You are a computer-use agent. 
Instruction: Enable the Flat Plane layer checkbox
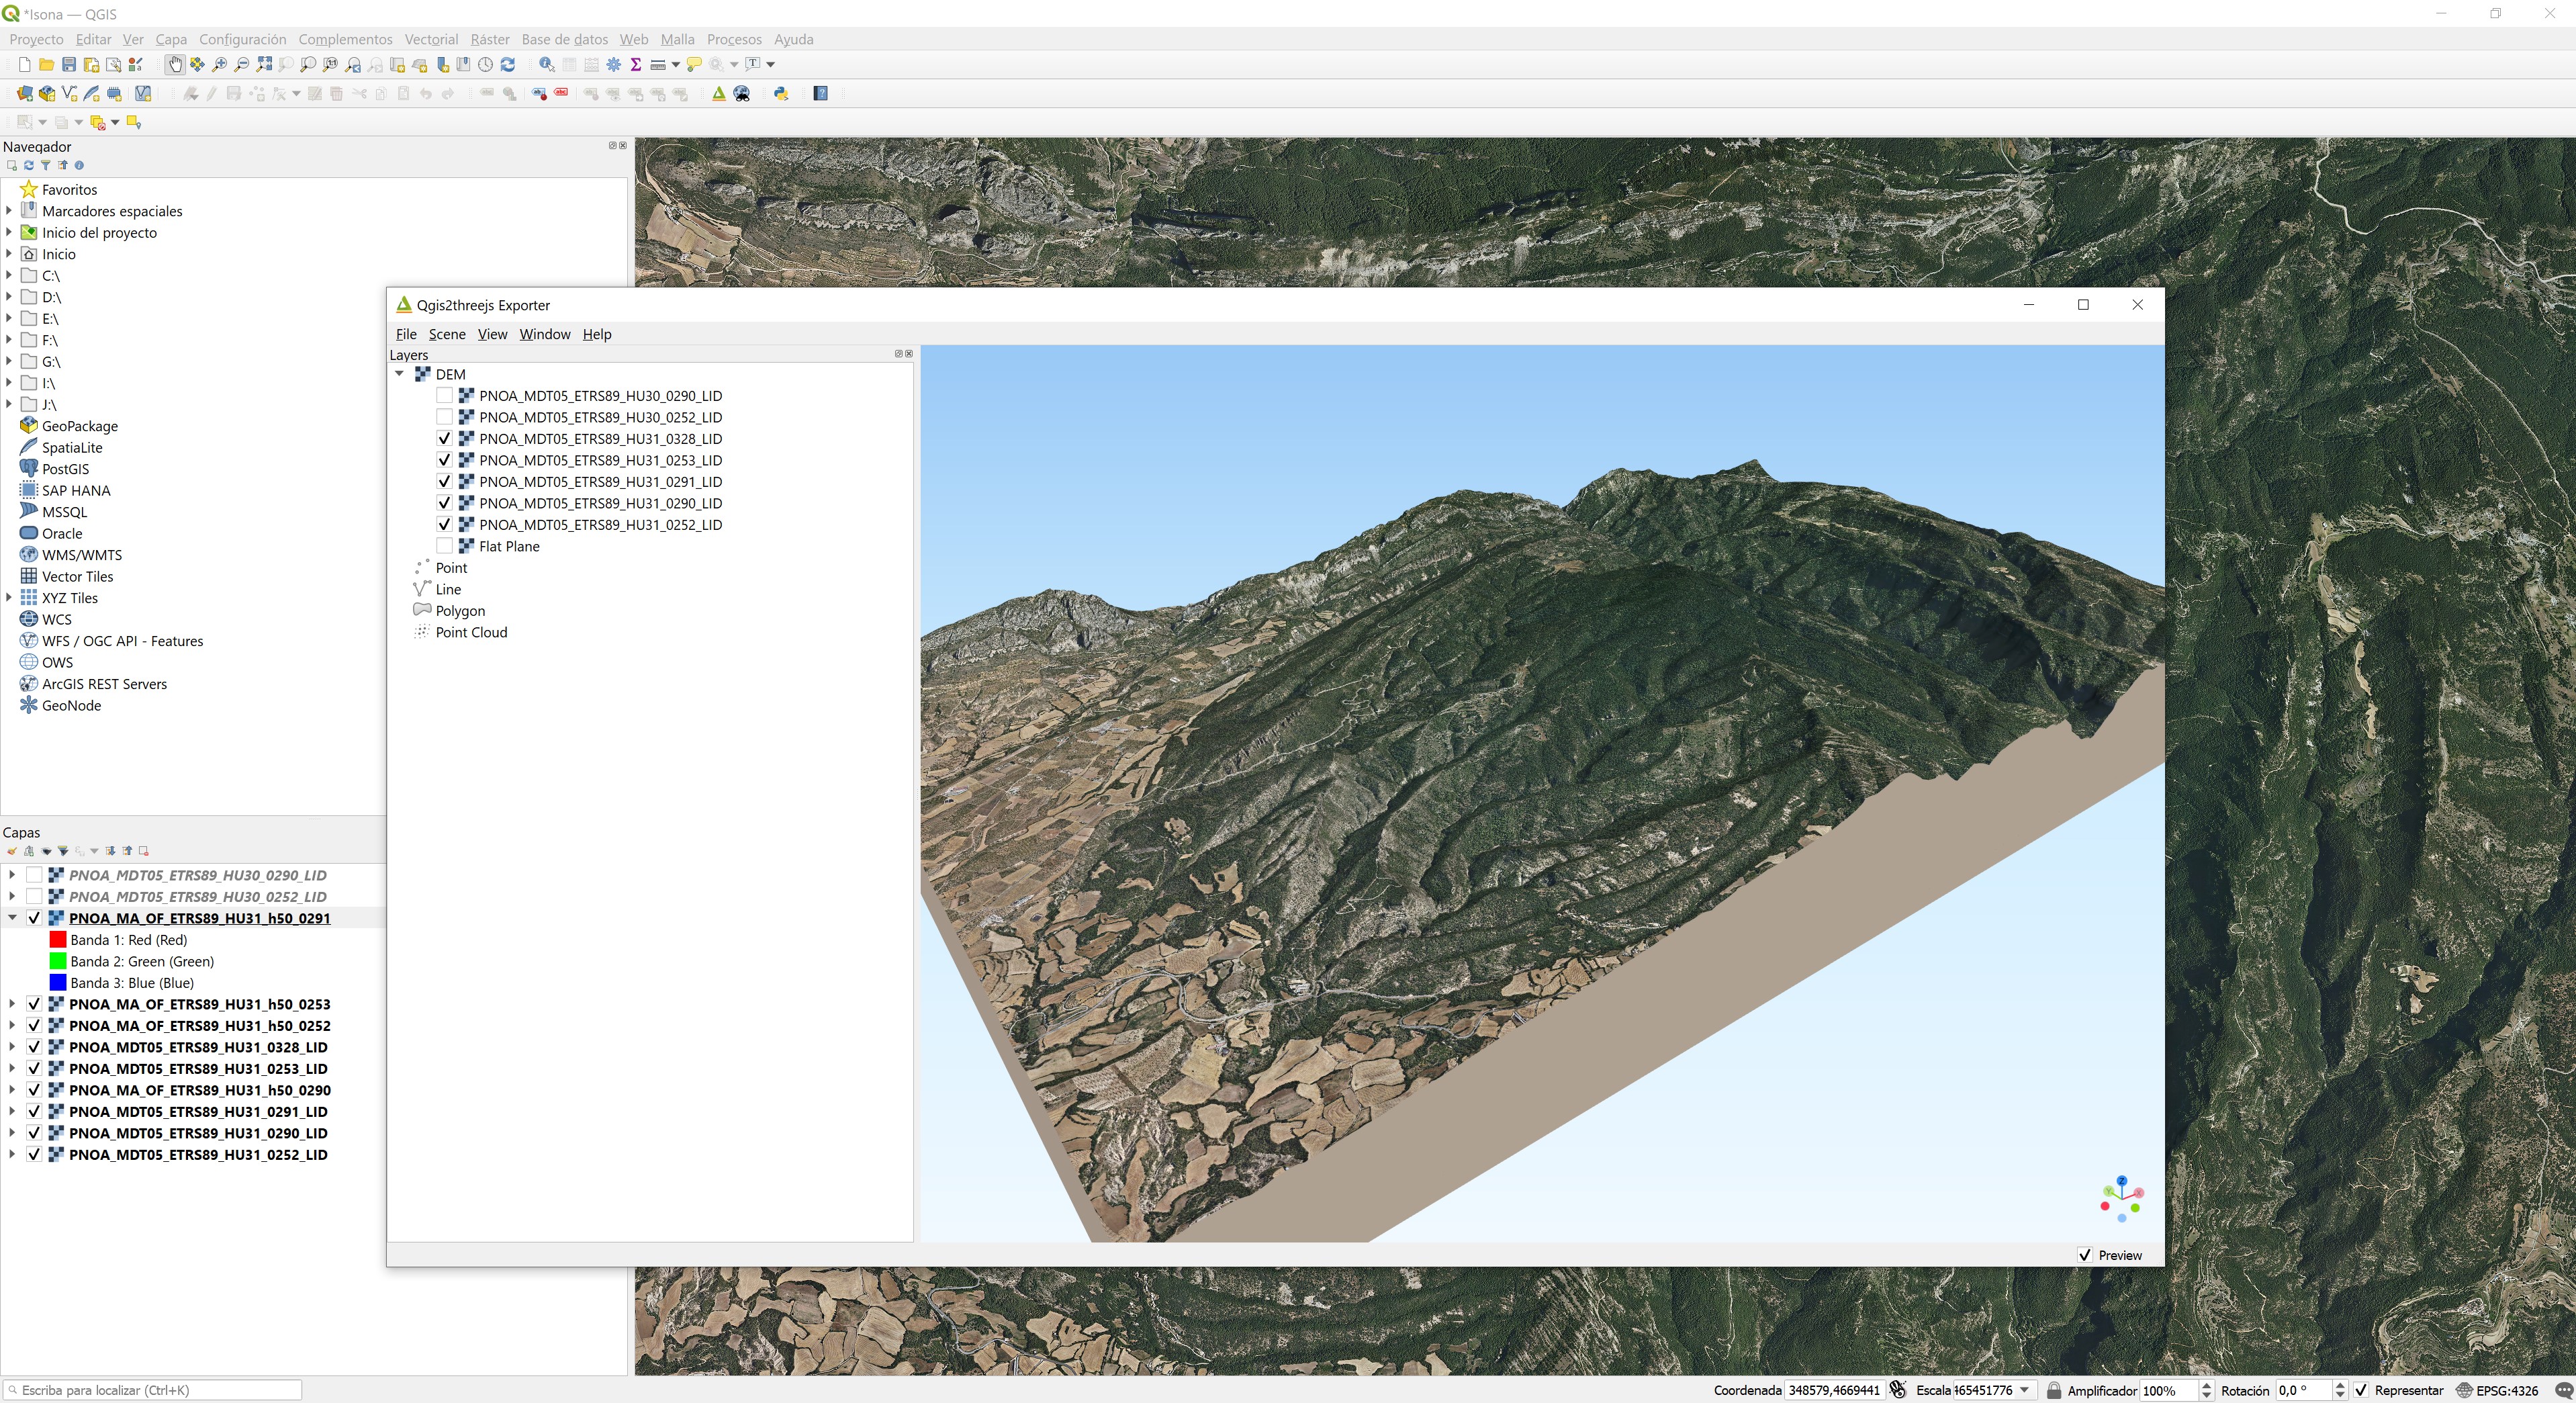[444, 546]
